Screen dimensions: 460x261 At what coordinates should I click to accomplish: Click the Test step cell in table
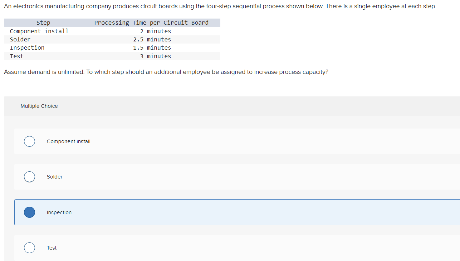[x=17, y=56]
